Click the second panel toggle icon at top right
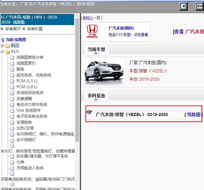The image size is (204, 190). pyautogui.click(x=200, y=6)
